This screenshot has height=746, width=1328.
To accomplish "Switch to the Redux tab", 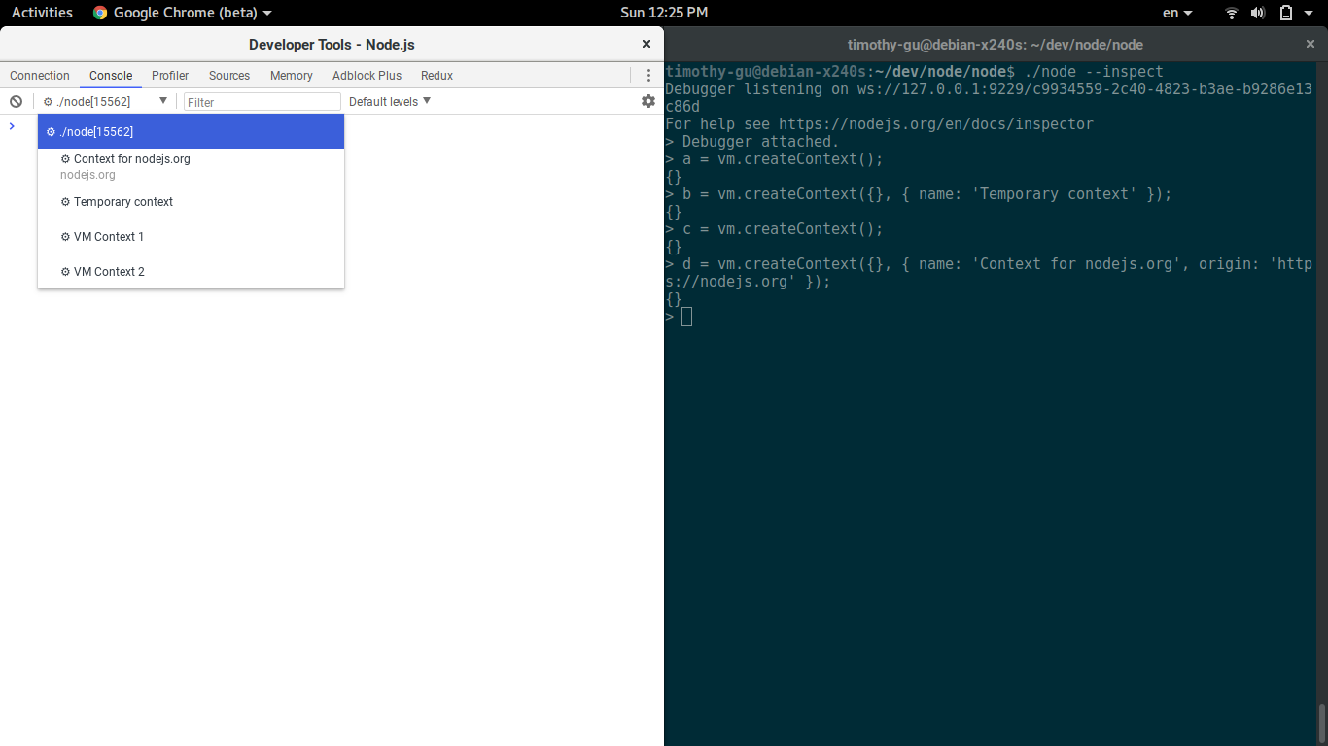I will coord(437,75).
